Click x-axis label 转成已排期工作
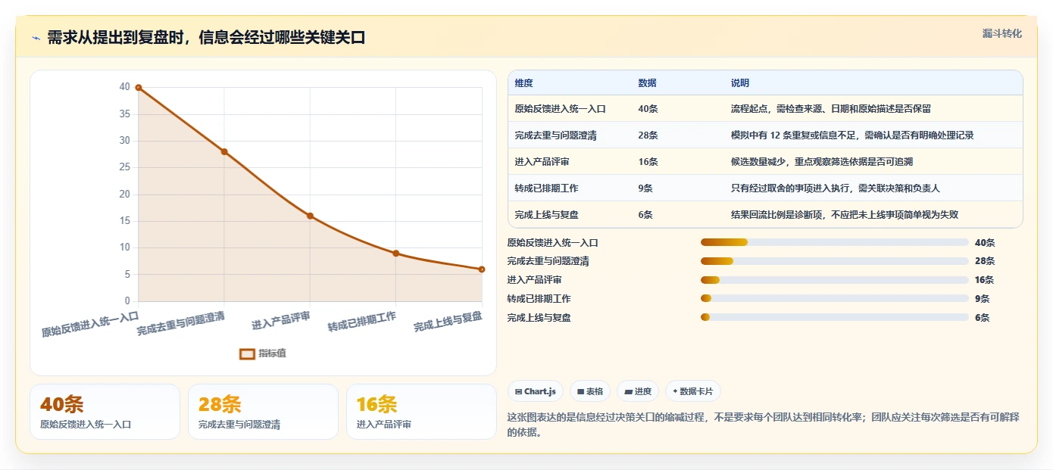 362,322
